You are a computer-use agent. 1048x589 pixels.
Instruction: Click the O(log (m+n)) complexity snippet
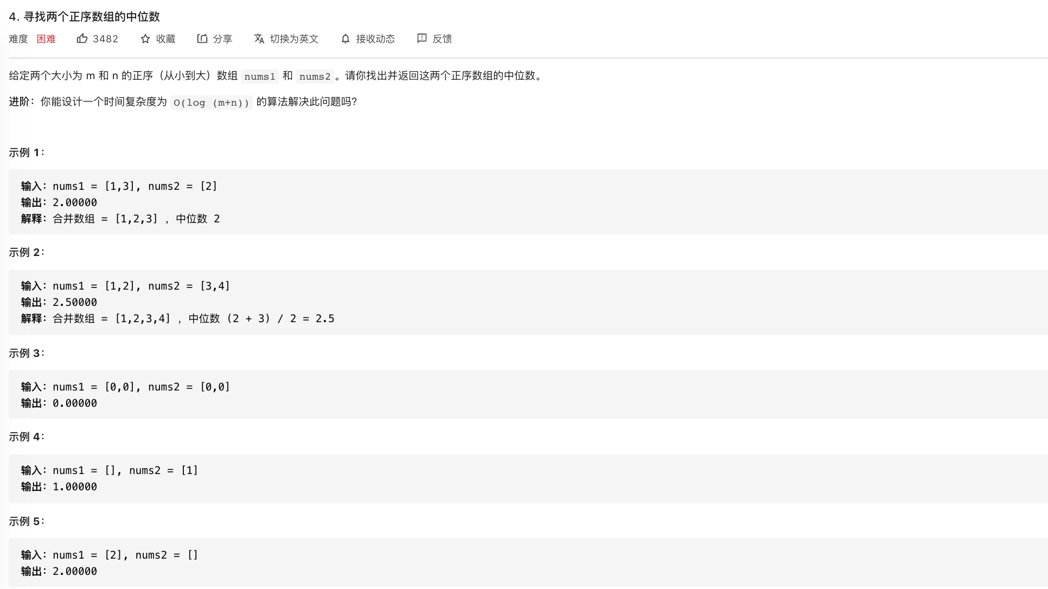211,103
